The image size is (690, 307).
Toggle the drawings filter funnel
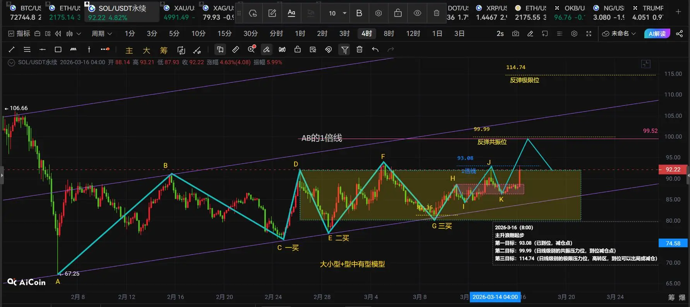pyautogui.click(x=344, y=49)
